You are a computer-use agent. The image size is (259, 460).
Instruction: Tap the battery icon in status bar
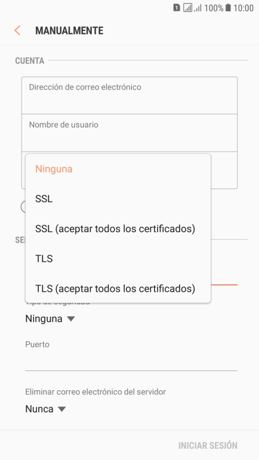pos(228,8)
